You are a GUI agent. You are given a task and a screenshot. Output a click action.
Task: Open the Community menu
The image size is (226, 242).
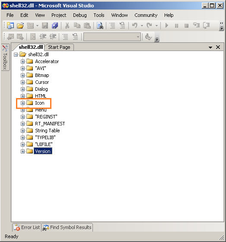(x=146, y=15)
